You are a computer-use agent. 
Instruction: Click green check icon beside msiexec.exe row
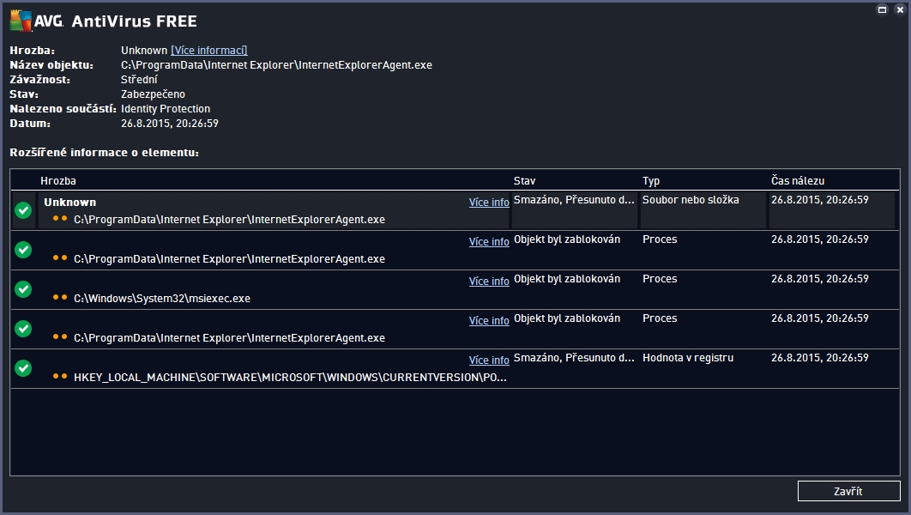23,289
